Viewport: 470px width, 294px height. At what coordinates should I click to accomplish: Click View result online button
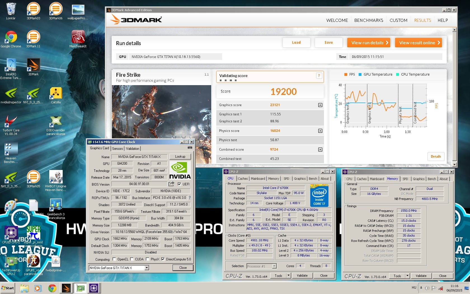coord(419,43)
